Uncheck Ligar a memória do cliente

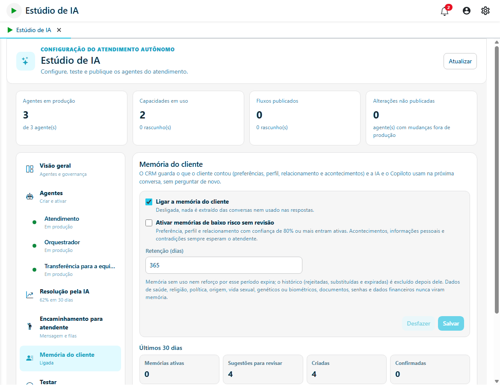[149, 202]
